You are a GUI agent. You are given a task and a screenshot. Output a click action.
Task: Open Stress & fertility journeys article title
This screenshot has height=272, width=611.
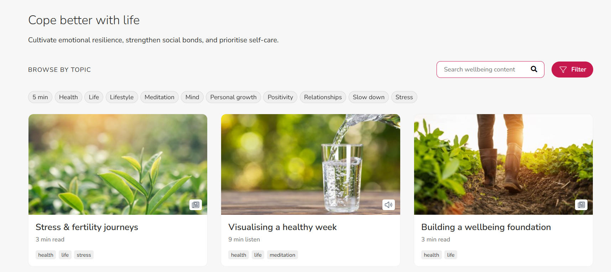[x=87, y=227]
